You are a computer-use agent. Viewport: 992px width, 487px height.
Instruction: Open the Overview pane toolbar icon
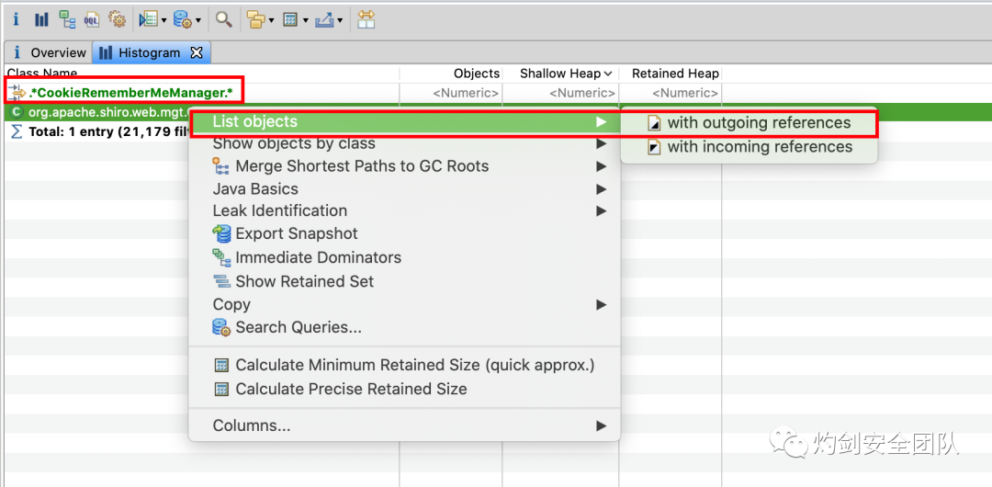[17, 19]
